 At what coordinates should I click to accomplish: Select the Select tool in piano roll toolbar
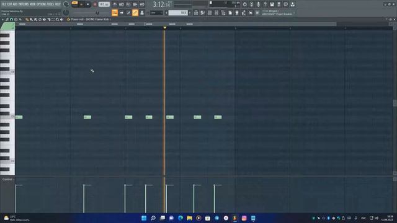pos(53,19)
